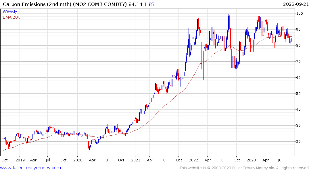Click the y-axis label 20

point(298,142)
